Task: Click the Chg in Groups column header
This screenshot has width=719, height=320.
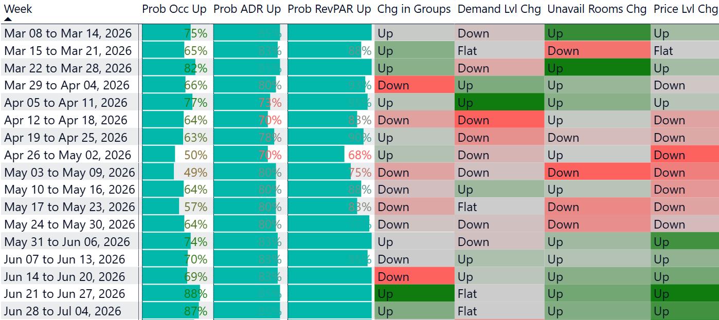Action: point(414,9)
